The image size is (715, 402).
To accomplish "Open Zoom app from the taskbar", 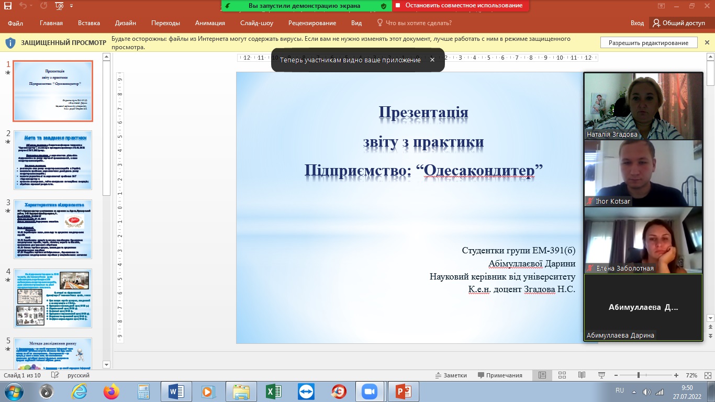I will [370, 391].
